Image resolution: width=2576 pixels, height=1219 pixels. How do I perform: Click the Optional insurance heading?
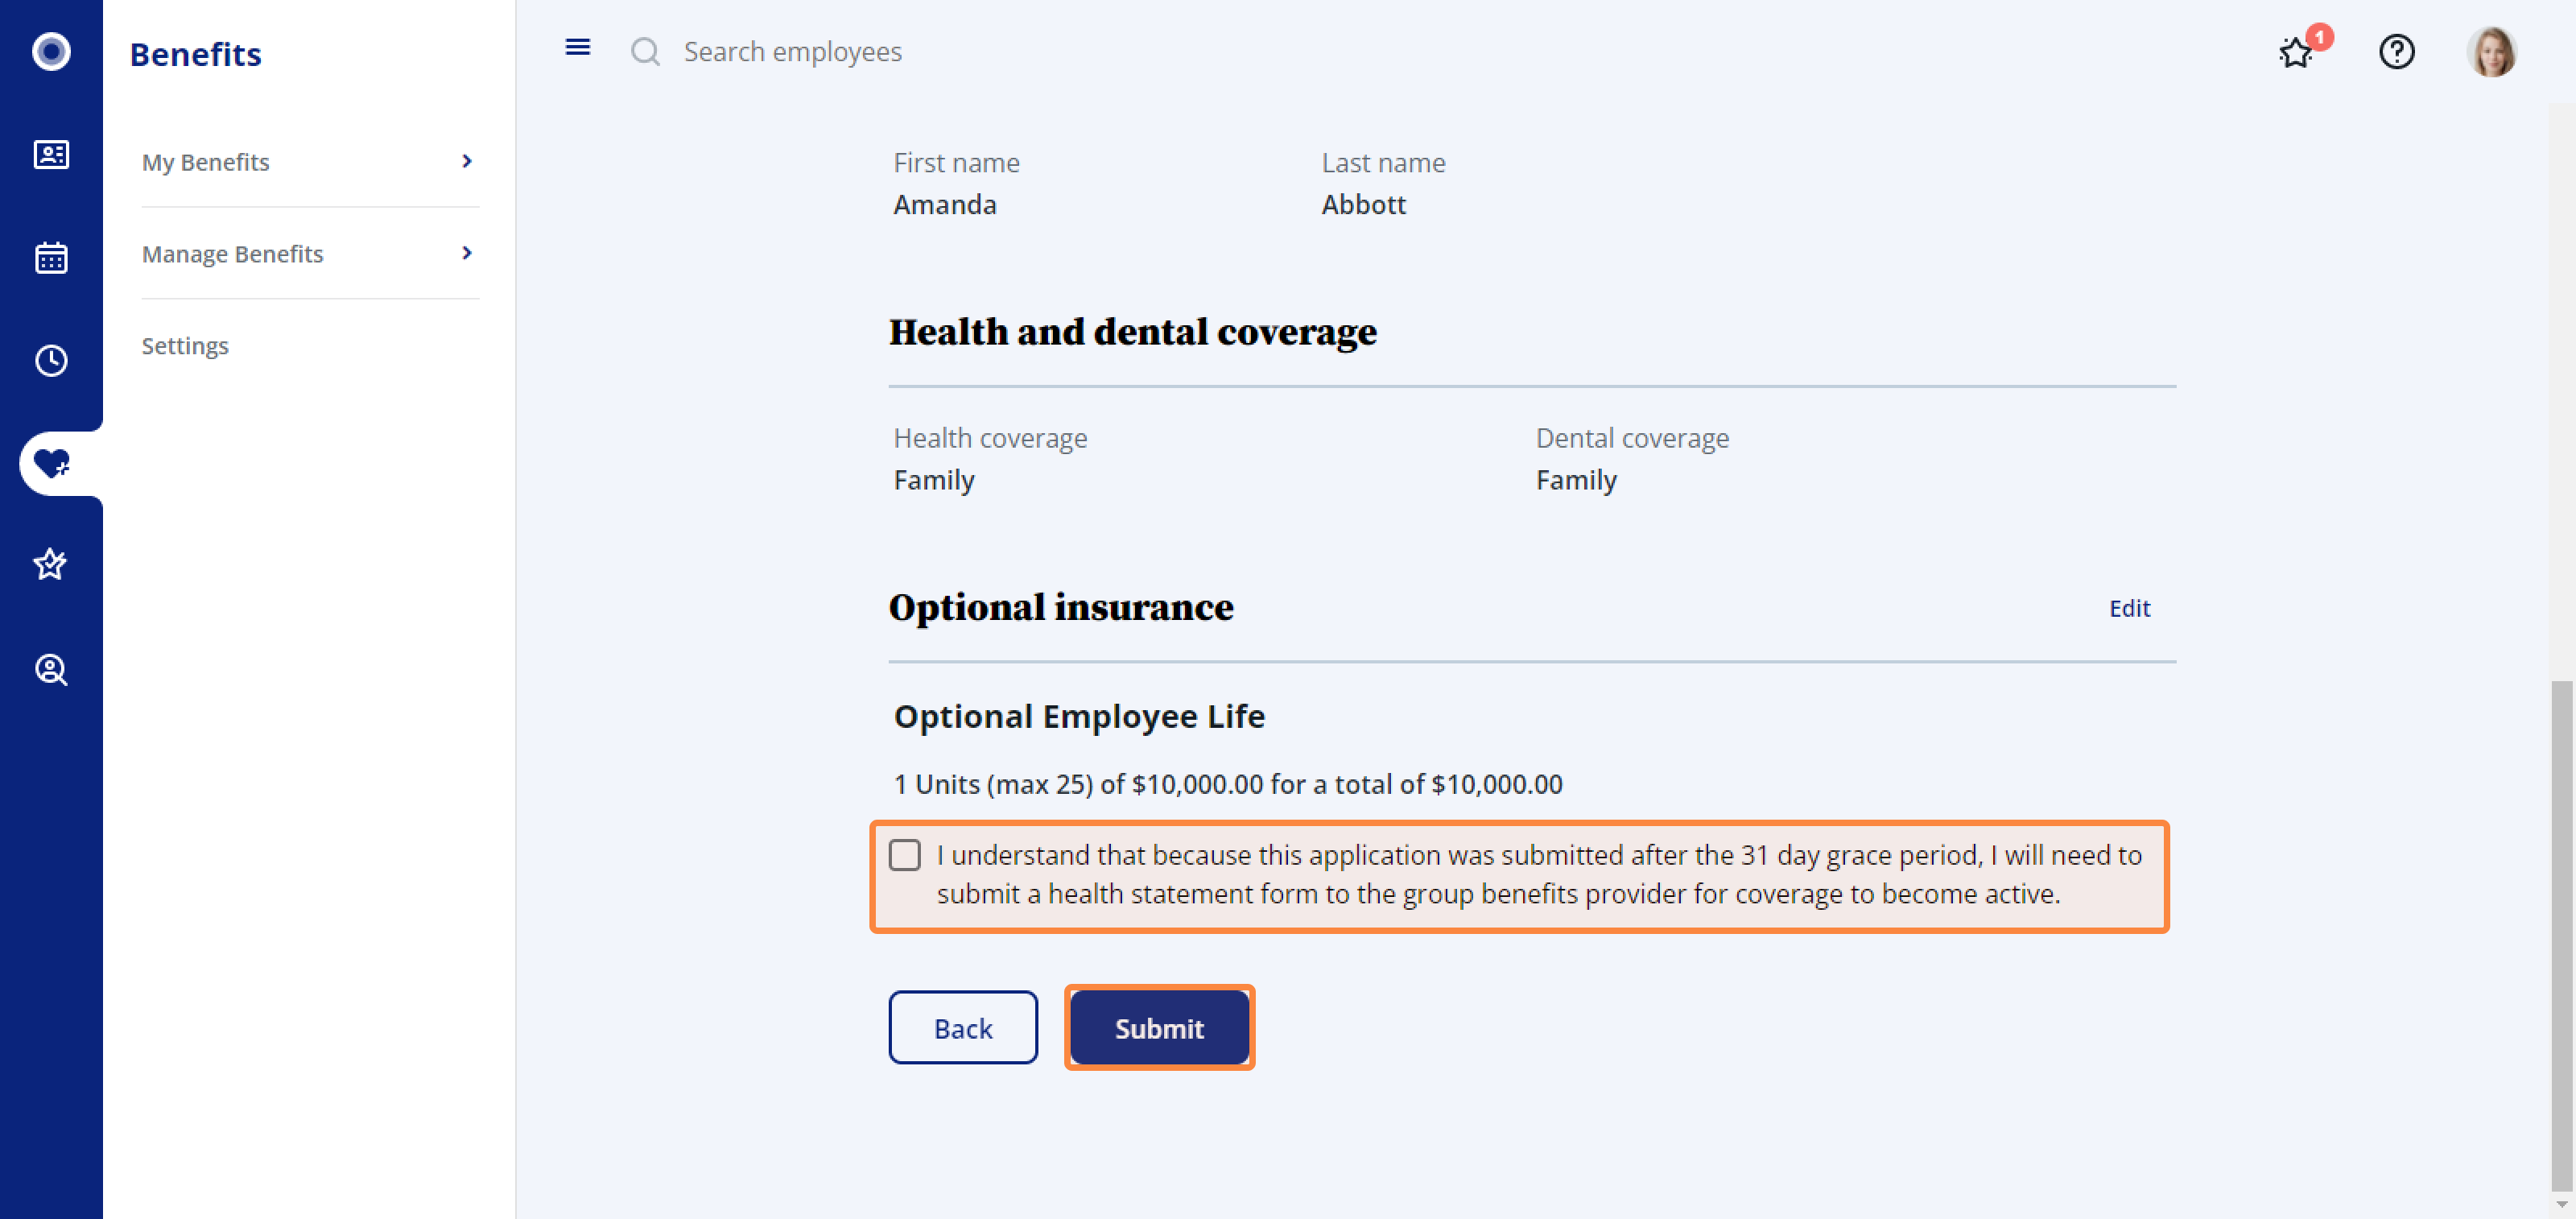click(x=1061, y=606)
